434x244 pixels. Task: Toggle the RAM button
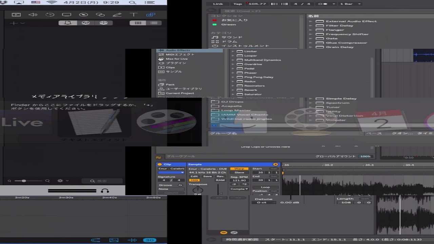(220, 180)
